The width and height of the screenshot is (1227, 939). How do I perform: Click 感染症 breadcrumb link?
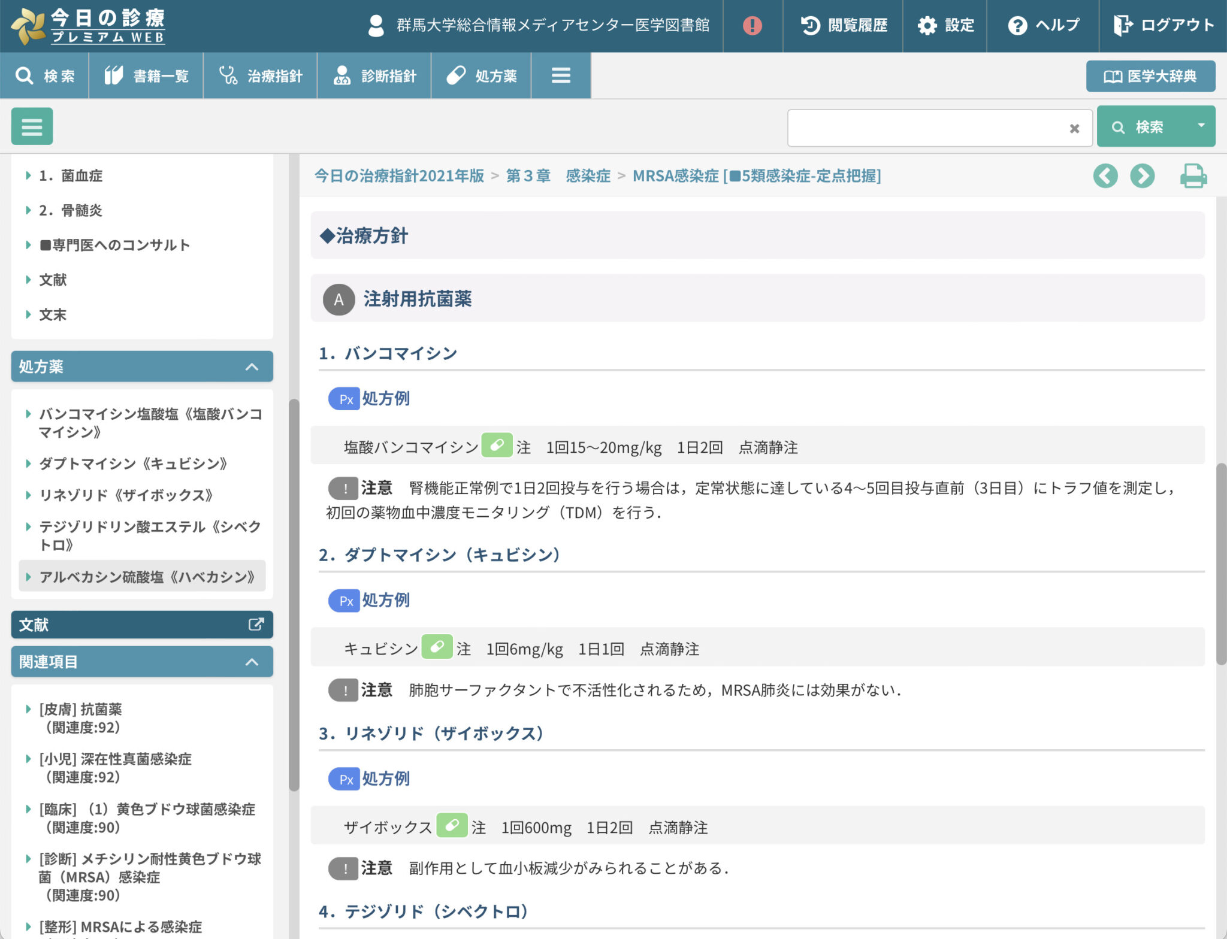[588, 176]
